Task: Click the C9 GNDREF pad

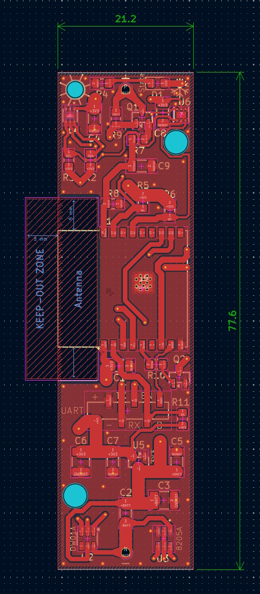Action: point(151,165)
